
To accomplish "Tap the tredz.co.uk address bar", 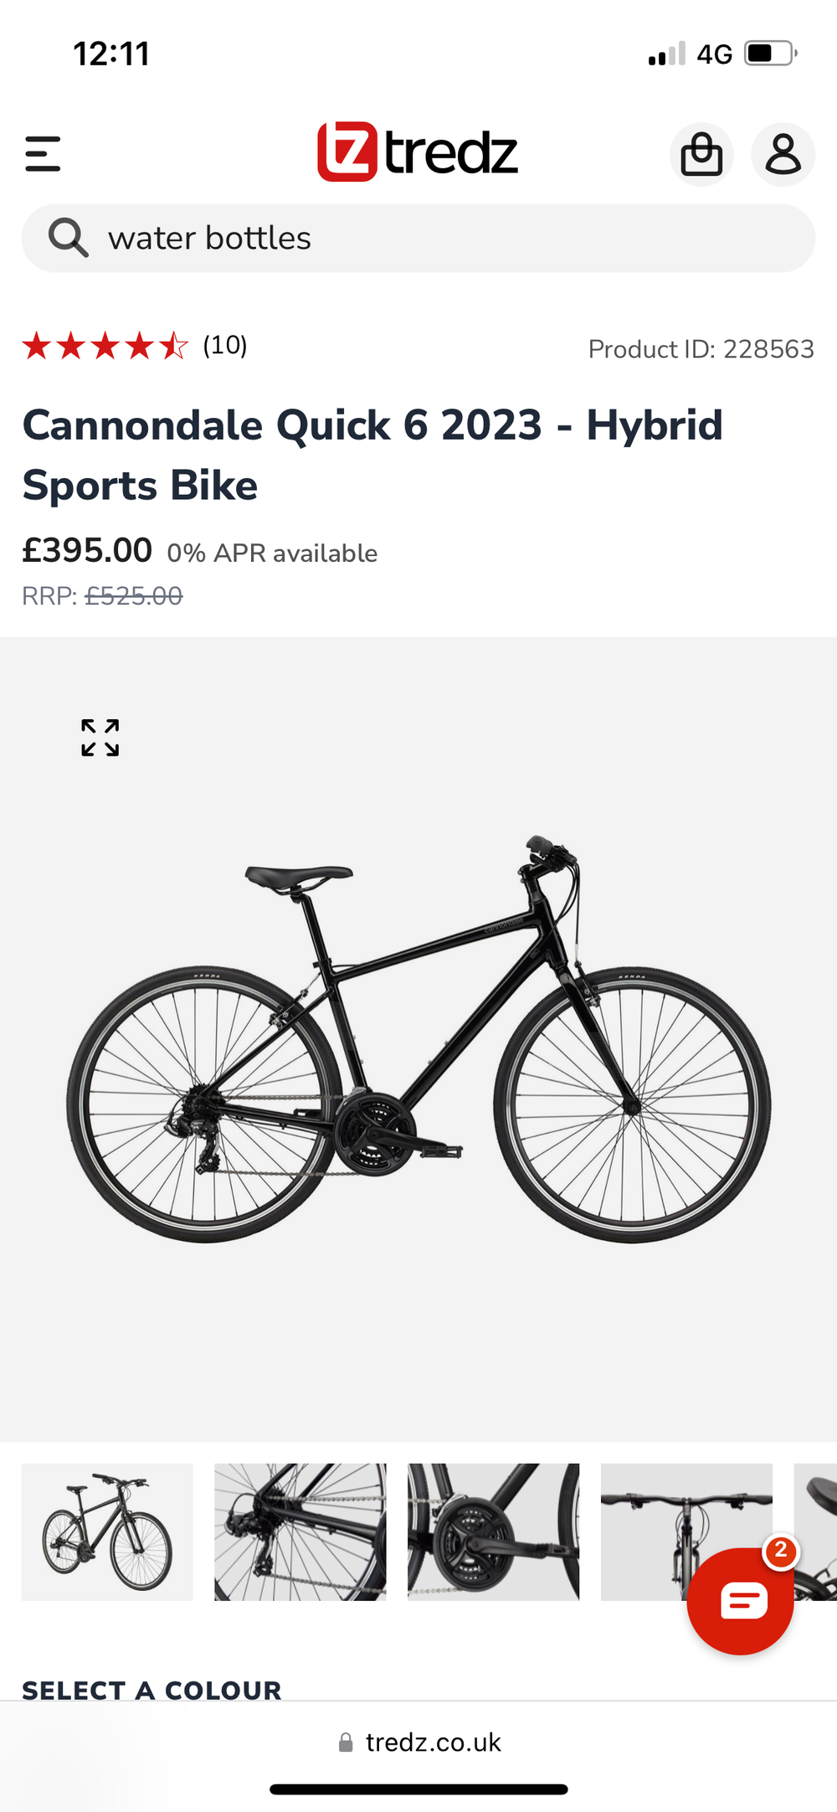I will [418, 1742].
